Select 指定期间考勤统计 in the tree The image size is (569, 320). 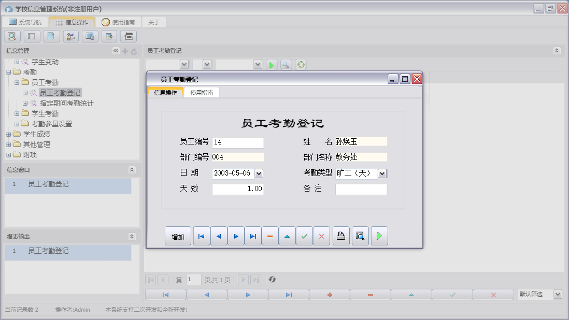pos(66,103)
